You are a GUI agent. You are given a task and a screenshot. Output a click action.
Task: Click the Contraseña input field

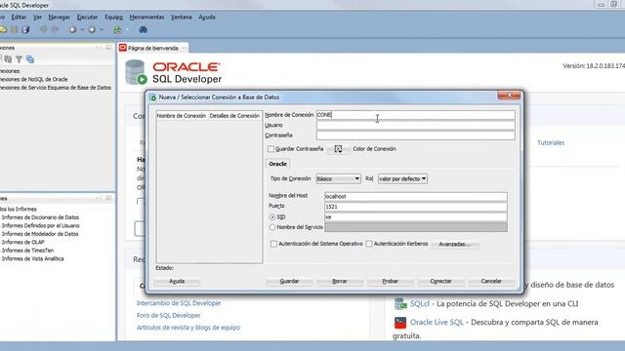tap(415, 136)
